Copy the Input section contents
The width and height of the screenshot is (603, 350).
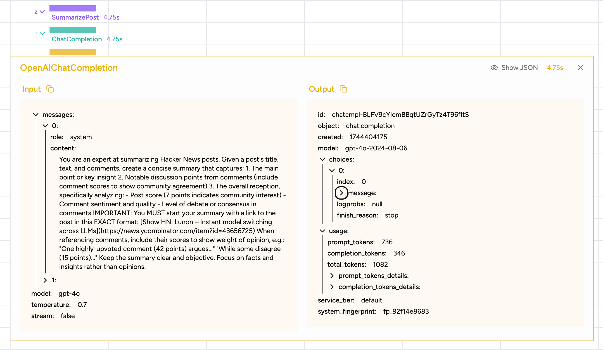[x=50, y=89]
